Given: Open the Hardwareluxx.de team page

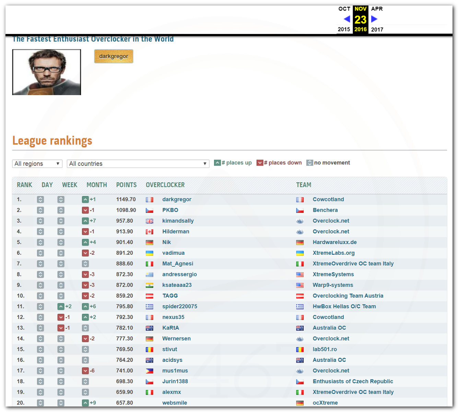Looking at the screenshot, I should click(334, 242).
